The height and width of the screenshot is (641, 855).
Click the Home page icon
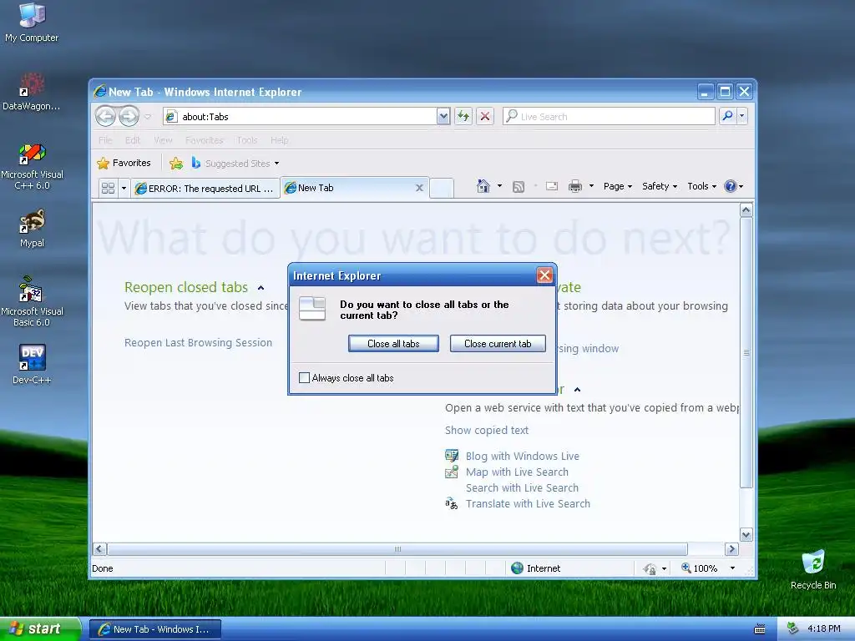483,186
